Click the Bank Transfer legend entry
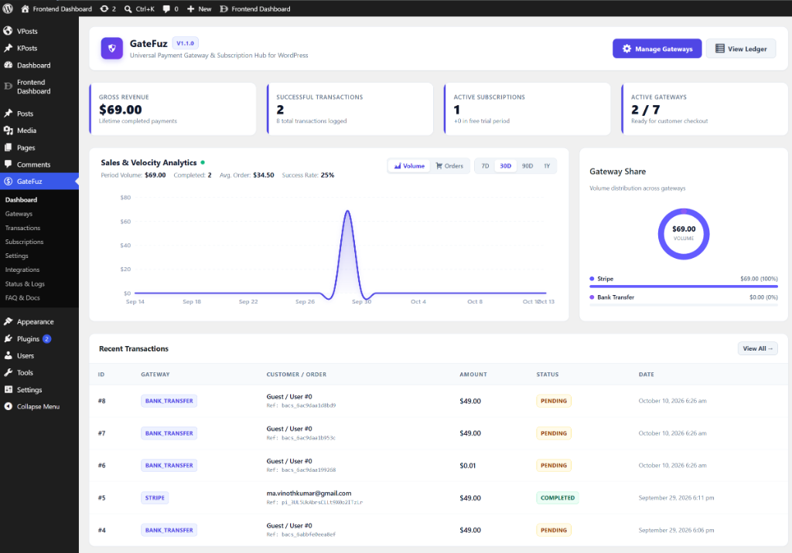Screen dimensions: 792x553 (x=612, y=297)
